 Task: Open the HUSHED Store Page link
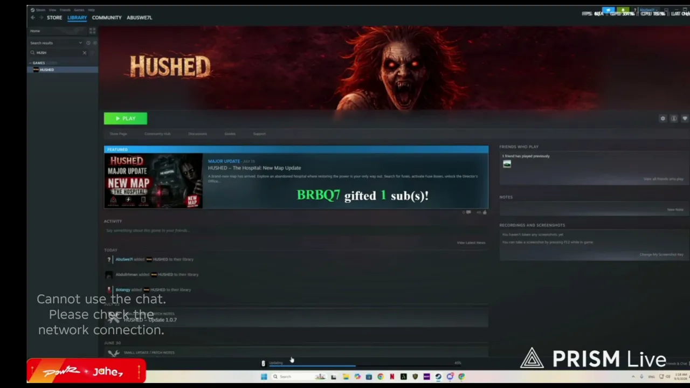(x=119, y=134)
